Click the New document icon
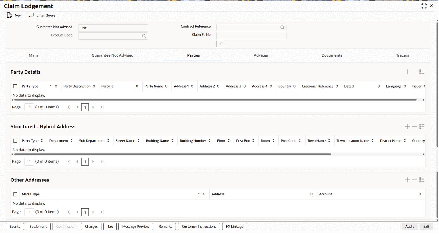 pyautogui.click(x=9, y=15)
